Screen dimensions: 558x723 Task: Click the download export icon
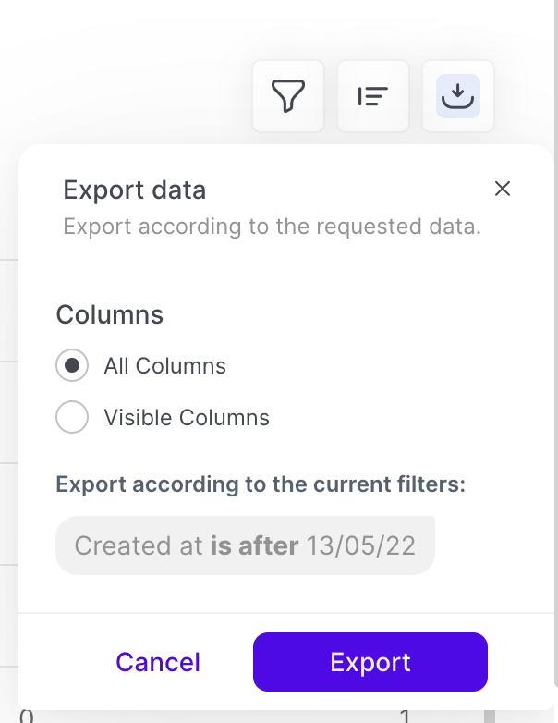coord(457,96)
